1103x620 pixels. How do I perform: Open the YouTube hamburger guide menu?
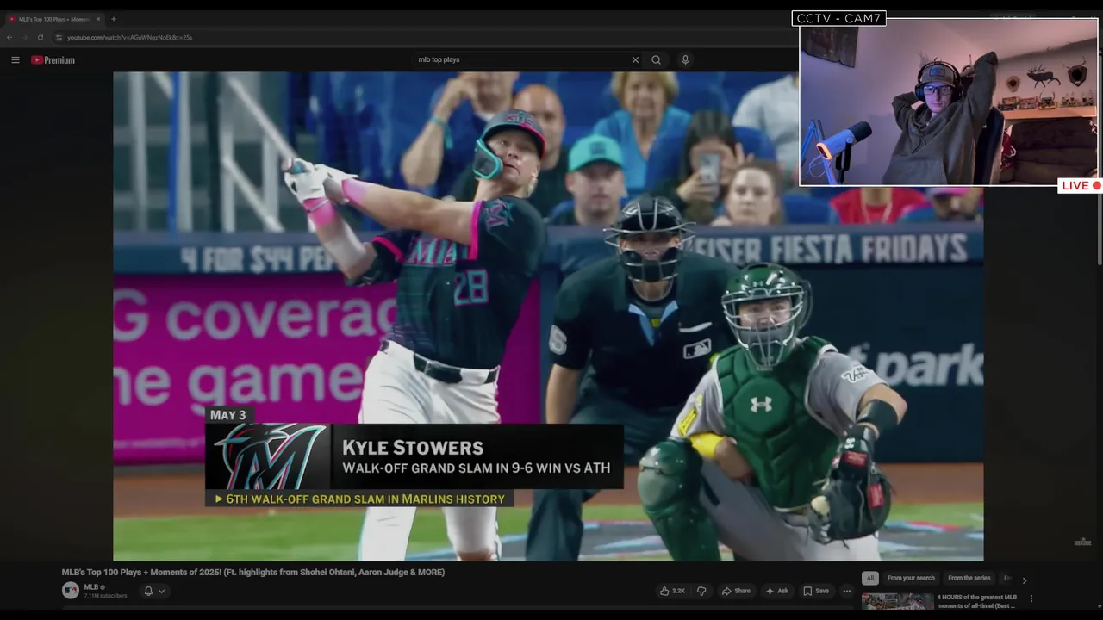[15, 60]
